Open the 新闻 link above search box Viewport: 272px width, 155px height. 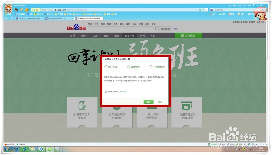pos(90,24)
